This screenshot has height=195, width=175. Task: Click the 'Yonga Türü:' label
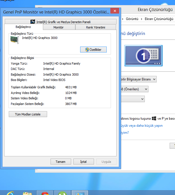tap(19, 63)
